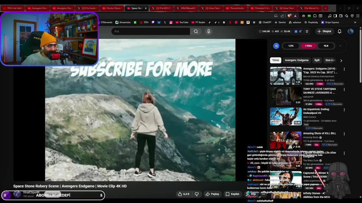Switch to the Thunderbolts browser tab
This screenshot has width=362, height=203.
235,8
